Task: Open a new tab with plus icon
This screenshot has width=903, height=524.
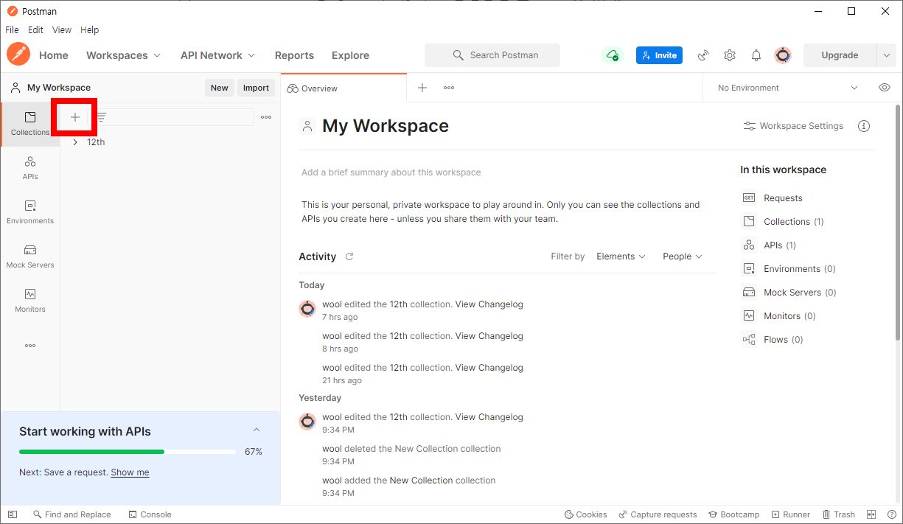Action: coord(422,88)
